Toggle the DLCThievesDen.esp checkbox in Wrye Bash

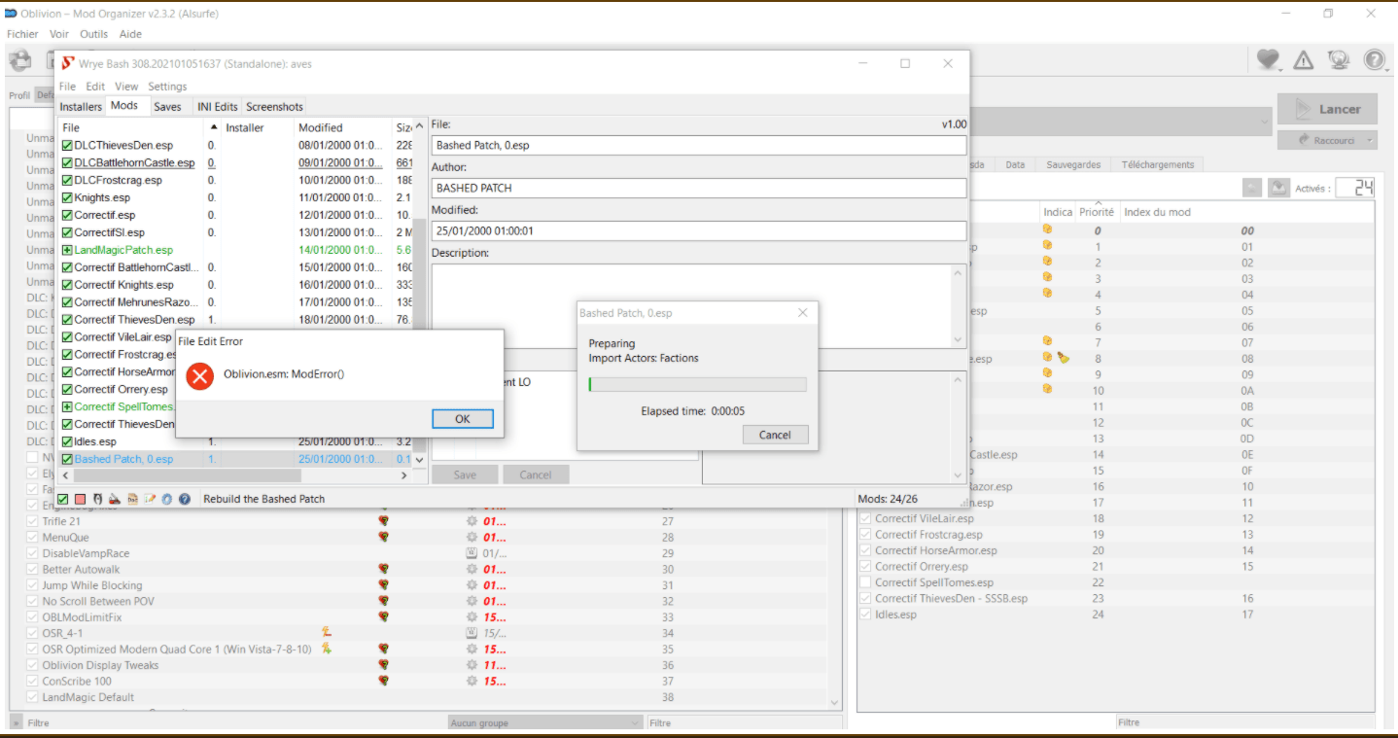[x=67, y=145]
